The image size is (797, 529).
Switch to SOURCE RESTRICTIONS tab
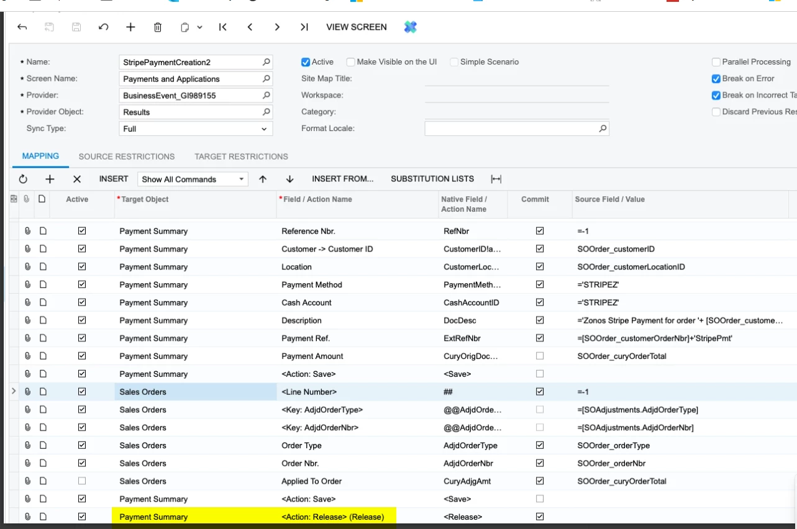point(127,156)
